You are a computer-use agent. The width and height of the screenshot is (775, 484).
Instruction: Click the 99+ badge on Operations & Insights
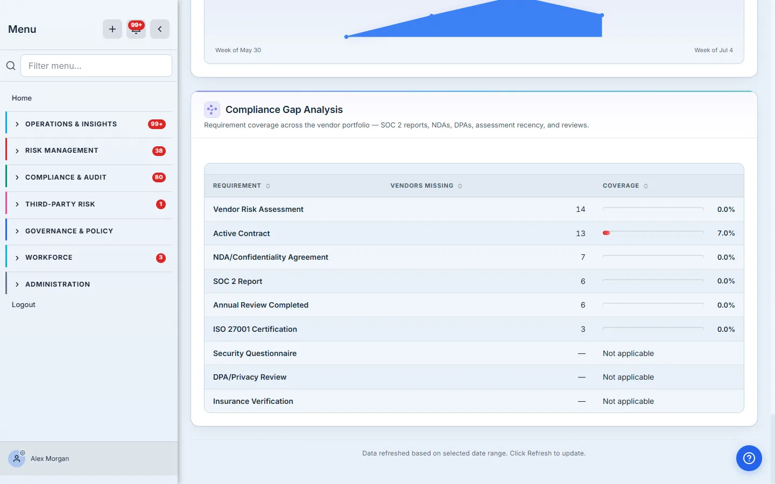pyautogui.click(x=157, y=124)
